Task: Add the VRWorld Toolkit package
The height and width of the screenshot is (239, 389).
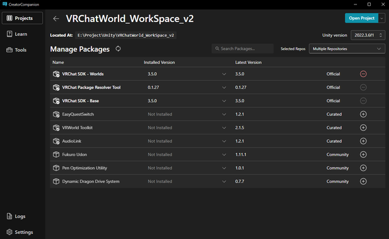Action: point(363,128)
